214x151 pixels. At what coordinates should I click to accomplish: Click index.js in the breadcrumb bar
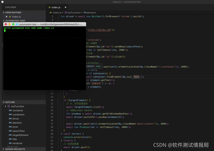coord(57,12)
